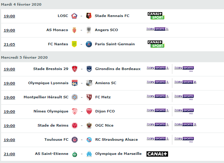Click the Stade Rennais FC crest
Image resolution: width=224 pixels, height=163 pixels.
(x=89, y=16)
